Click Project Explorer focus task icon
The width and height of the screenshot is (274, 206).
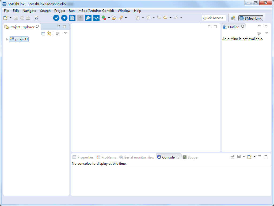point(58,34)
